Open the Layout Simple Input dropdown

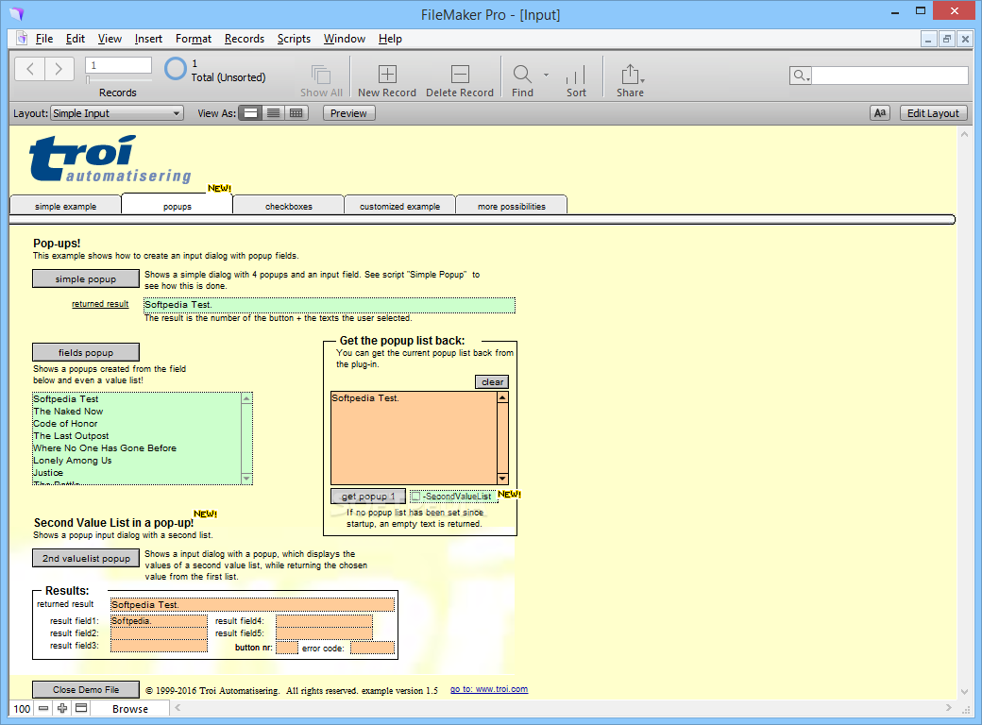tap(116, 113)
